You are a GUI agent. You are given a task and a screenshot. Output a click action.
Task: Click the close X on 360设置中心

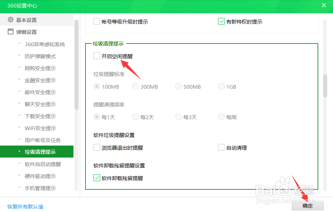324,5
